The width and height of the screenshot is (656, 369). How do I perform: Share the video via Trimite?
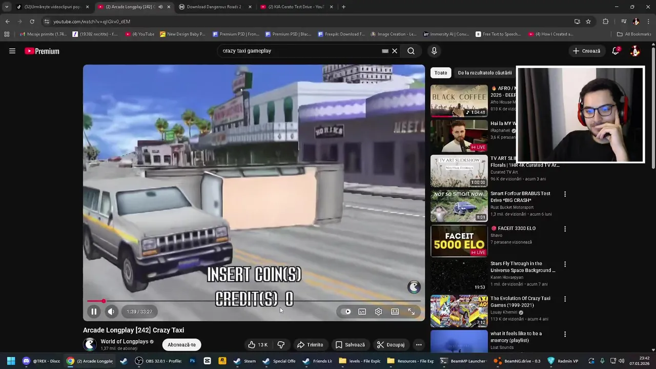click(x=310, y=344)
